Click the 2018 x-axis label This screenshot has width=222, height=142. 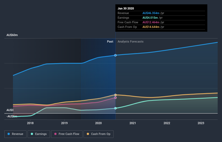pyautogui.click(x=30, y=123)
